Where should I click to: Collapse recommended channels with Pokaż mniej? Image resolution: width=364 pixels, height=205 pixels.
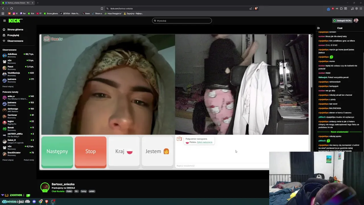(29, 160)
